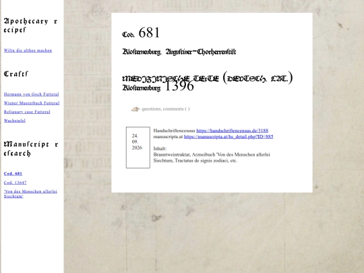Open Hermann von Goch Futteral link
This screenshot has width=364, height=273.
point(31,94)
